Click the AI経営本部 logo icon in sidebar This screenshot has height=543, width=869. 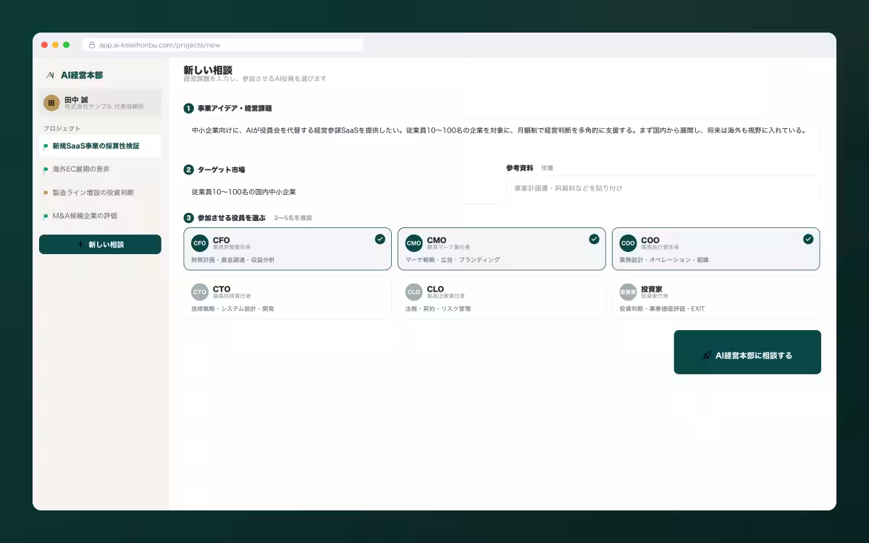(50, 75)
